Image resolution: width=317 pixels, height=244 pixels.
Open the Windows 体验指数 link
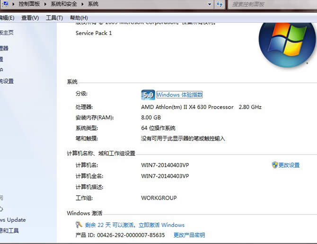pos(179,95)
